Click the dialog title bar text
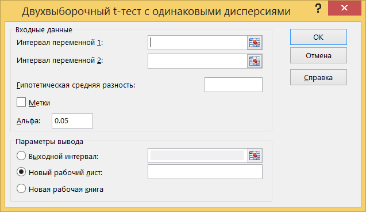This screenshot has height=212, width=366. tap(156, 11)
